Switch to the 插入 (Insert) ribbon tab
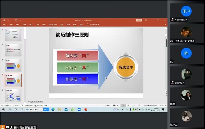This screenshot has width=205, height=129. coord(17,24)
